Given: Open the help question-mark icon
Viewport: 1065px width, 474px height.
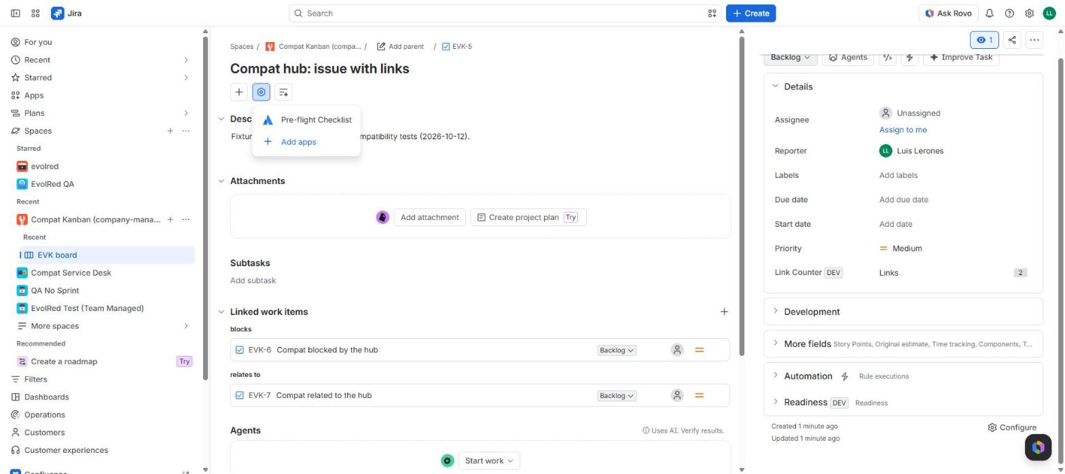Looking at the screenshot, I should pyautogui.click(x=1009, y=13).
